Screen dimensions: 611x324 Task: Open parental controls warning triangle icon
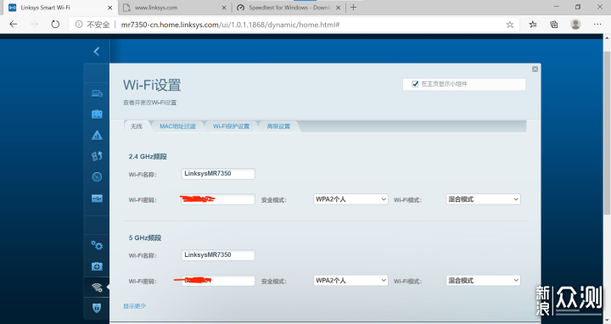point(97,135)
